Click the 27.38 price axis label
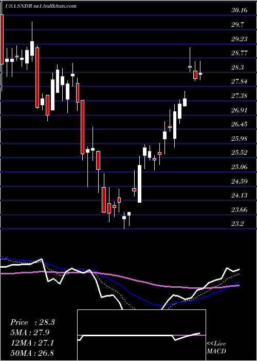The height and width of the screenshot is (361, 257). point(240,96)
